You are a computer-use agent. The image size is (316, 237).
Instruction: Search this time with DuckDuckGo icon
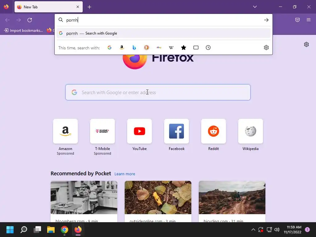147,48
